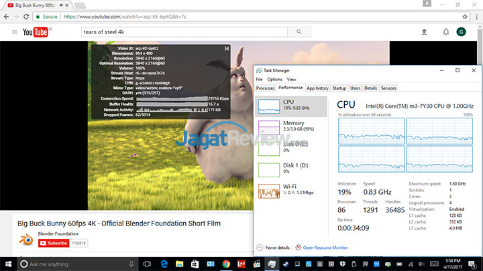The width and height of the screenshot is (483, 271).
Task: Open the volume control in tray
Action: (421, 264)
